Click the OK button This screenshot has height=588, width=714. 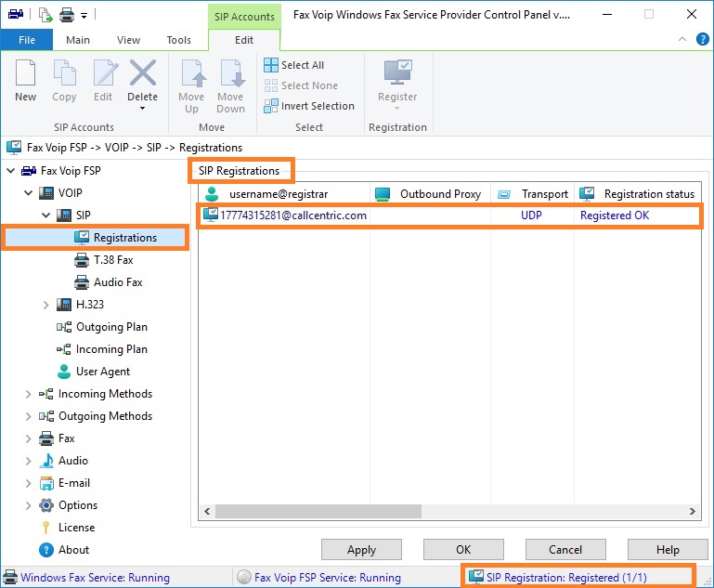(463, 550)
